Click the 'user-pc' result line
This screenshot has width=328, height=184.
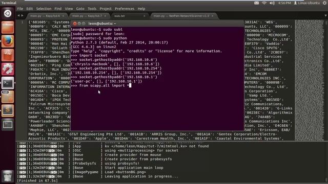[x=107, y=81]
